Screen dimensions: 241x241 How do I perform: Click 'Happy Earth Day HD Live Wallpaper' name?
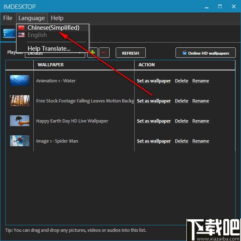pos(72,121)
